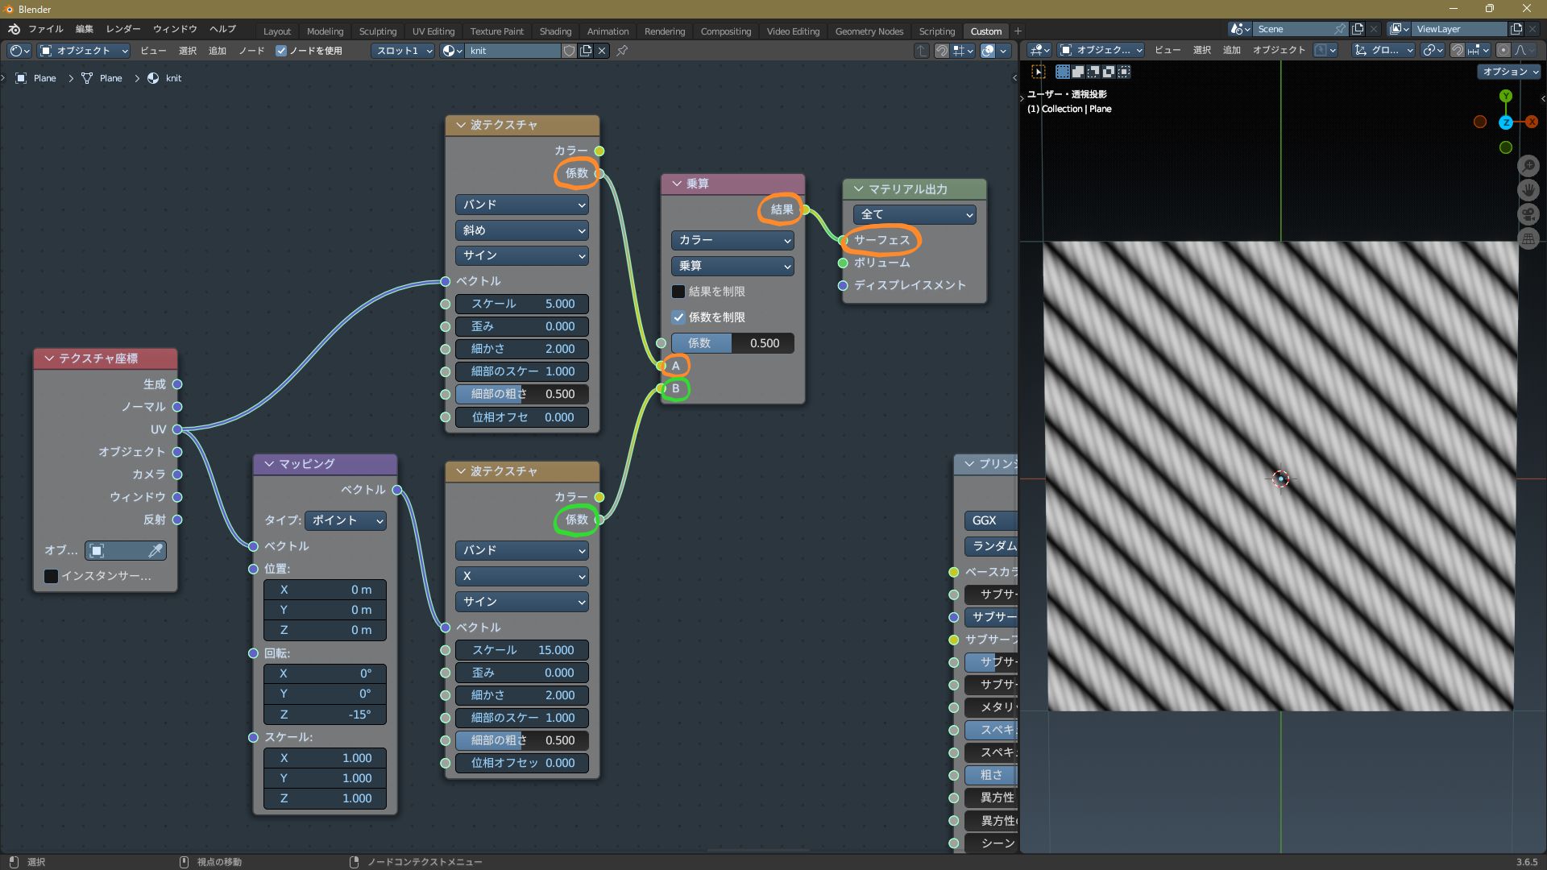Open the mapping type 'ポイント' dropdown

click(x=346, y=520)
